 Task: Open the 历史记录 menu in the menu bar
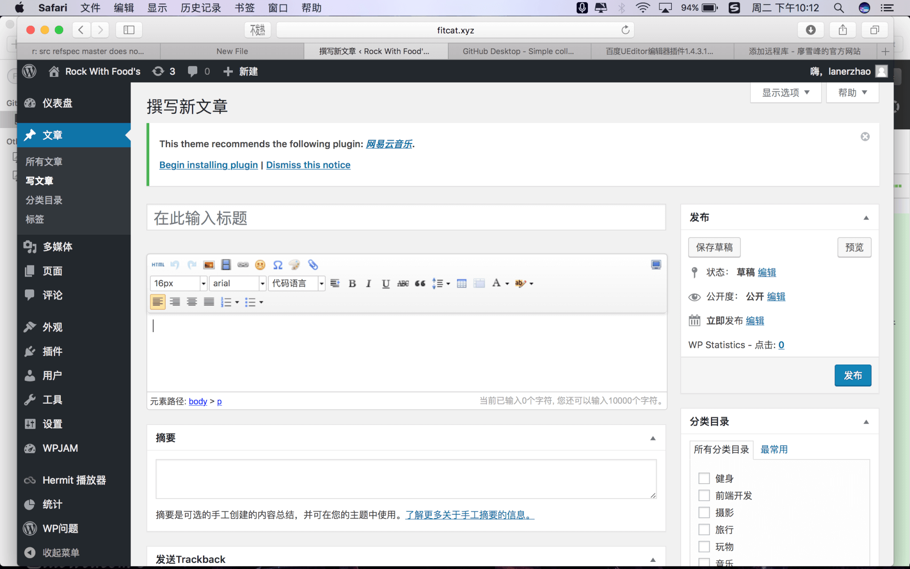click(x=201, y=8)
